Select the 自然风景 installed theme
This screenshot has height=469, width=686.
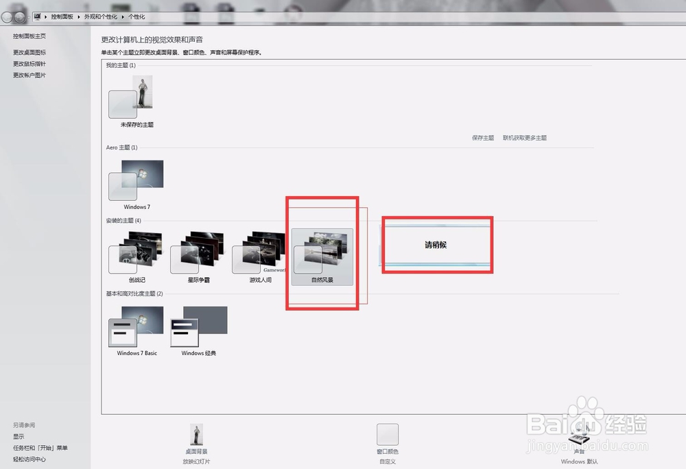[322, 257]
